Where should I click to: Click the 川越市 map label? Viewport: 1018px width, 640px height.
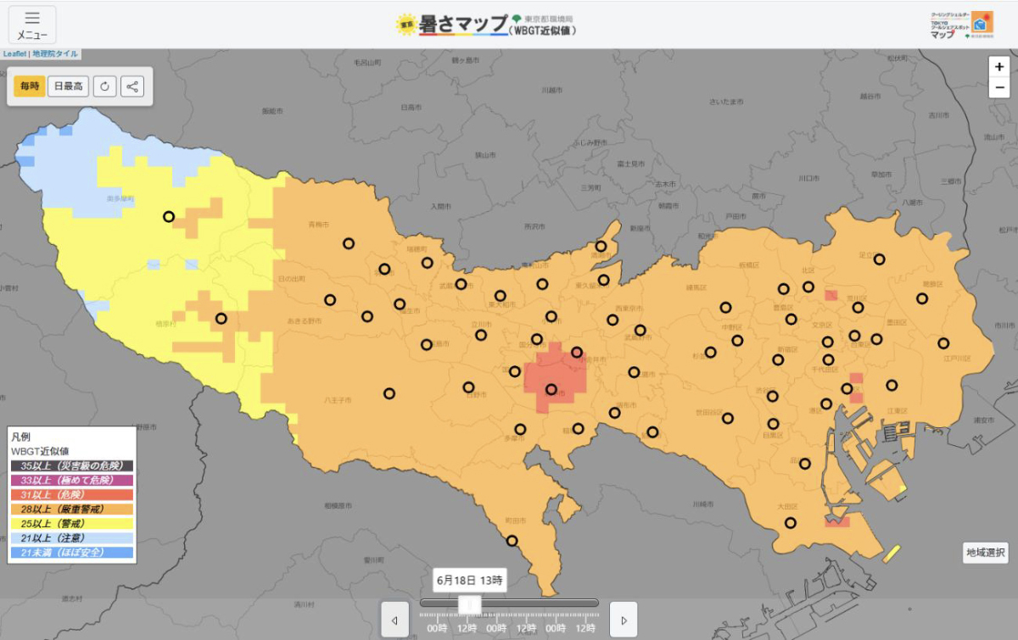click(x=551, y=90)
